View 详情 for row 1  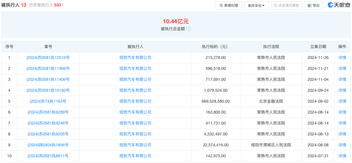342,57
